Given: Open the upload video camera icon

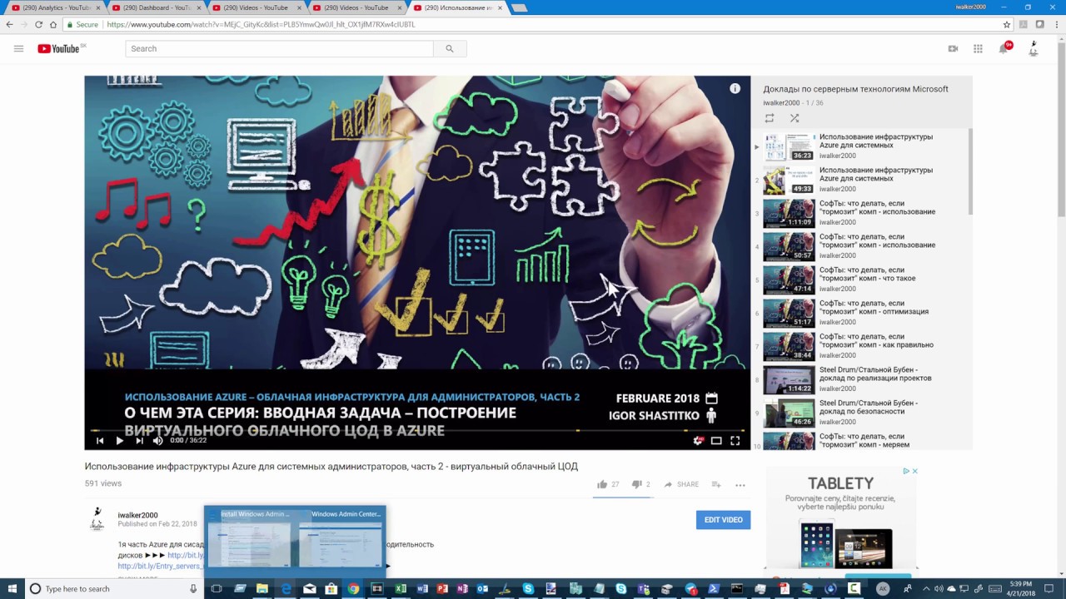Looking at the screenshot, I should (x=953, y=48).
